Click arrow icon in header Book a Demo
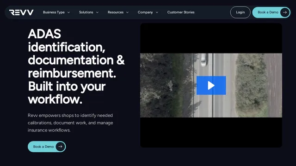296x166 pixels. [x=285, y=12]
